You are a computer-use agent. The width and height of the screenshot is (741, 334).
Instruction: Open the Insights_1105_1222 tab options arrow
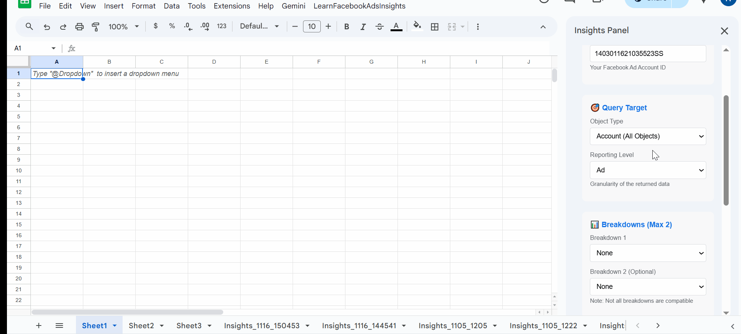(x=585, y=326)
